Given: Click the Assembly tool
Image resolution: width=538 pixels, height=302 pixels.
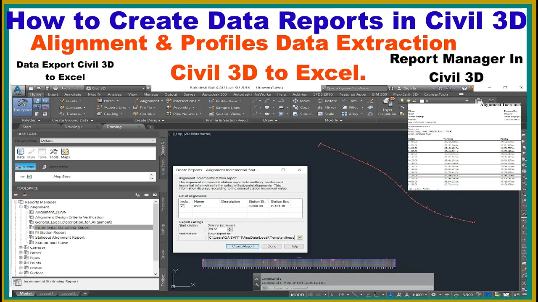Looking at the screenshot, I should point(180,107).
